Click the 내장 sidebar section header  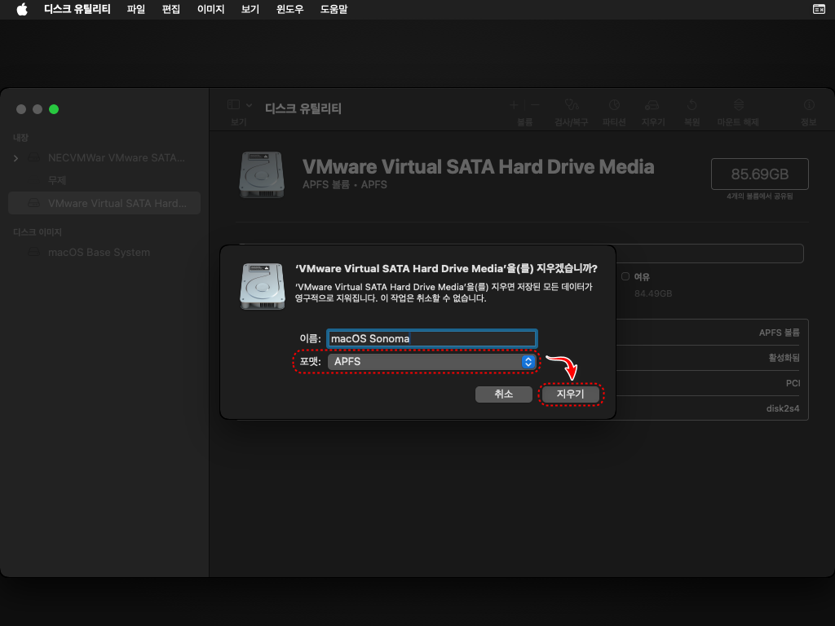pos(20,137)
